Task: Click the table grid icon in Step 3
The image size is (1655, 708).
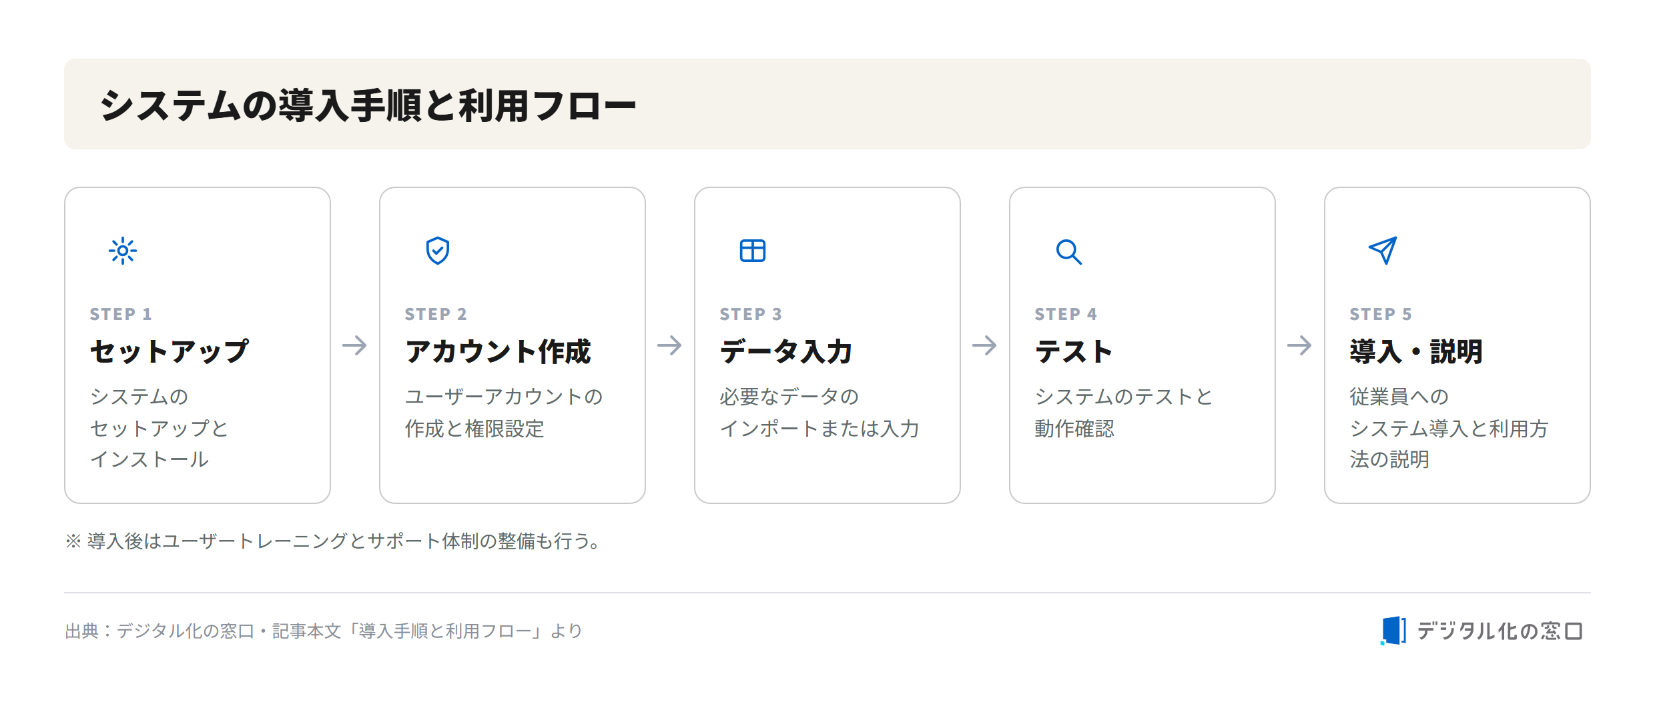Action: pyautogui.click(x=753, y=251)
